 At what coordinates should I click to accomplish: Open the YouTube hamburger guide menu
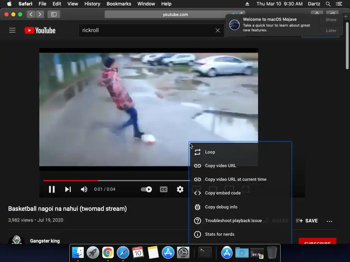12,30
